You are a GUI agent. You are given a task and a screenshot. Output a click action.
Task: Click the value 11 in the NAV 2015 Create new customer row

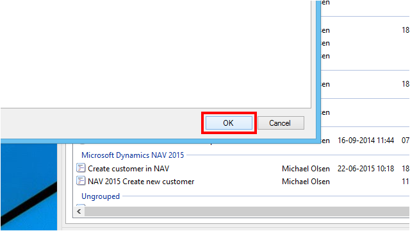click(406, 182)
